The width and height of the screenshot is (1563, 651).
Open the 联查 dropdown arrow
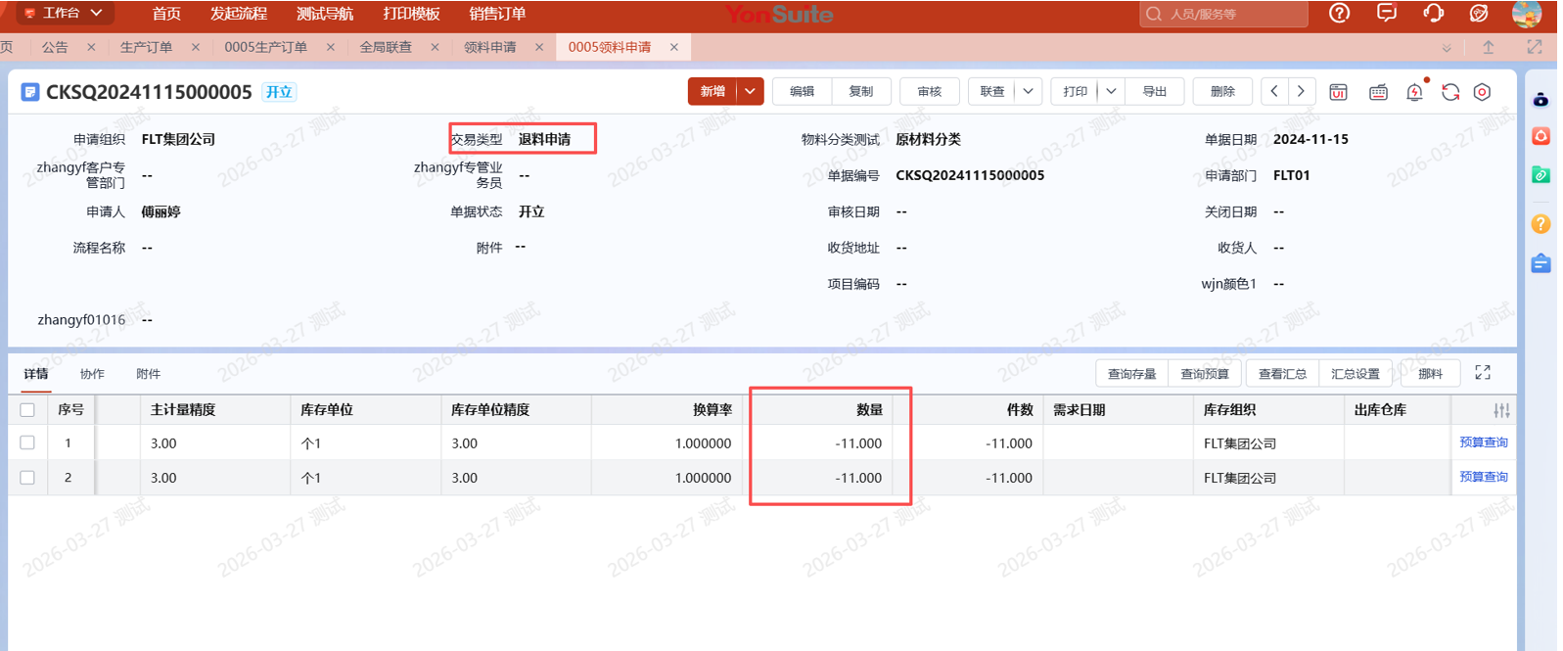1028,91
